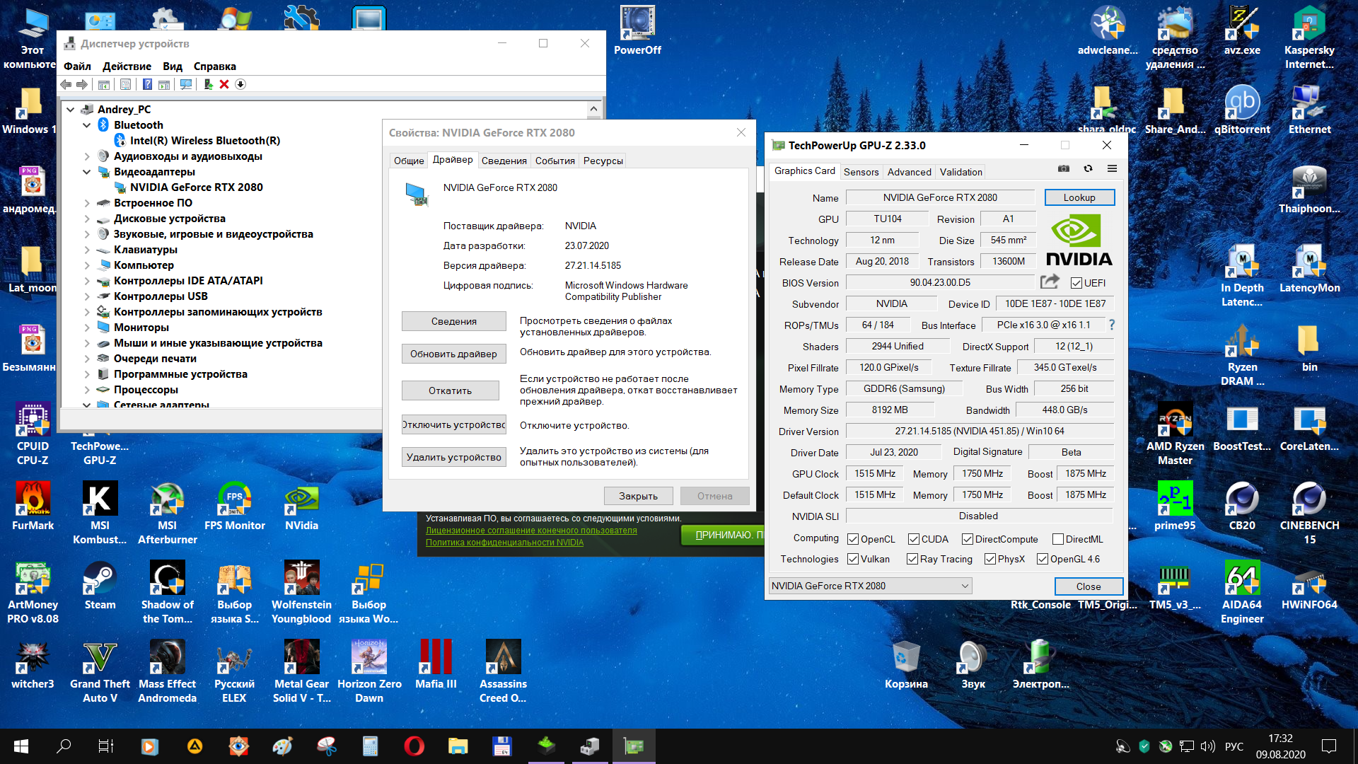Image resolution: width=1358 pixels, height=764 pixels.
Task: Open Opera browser from the taskbar
Action: [x=414, y=746]
